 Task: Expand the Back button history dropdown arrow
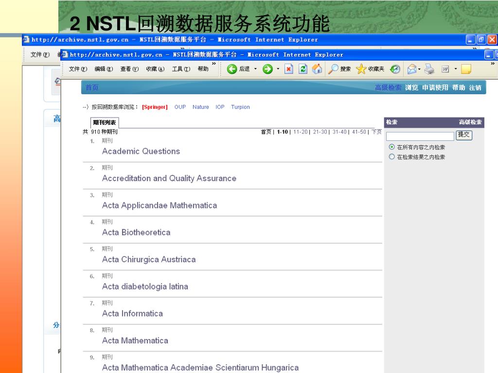[255, 69]
